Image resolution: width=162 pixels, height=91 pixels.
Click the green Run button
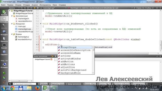coord(4,73)
